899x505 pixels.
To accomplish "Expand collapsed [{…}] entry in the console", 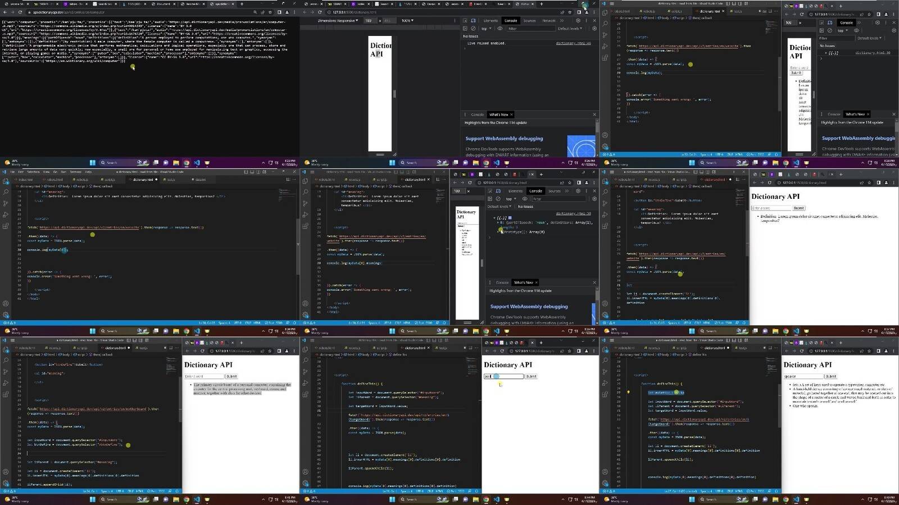I will pos(827,53).
